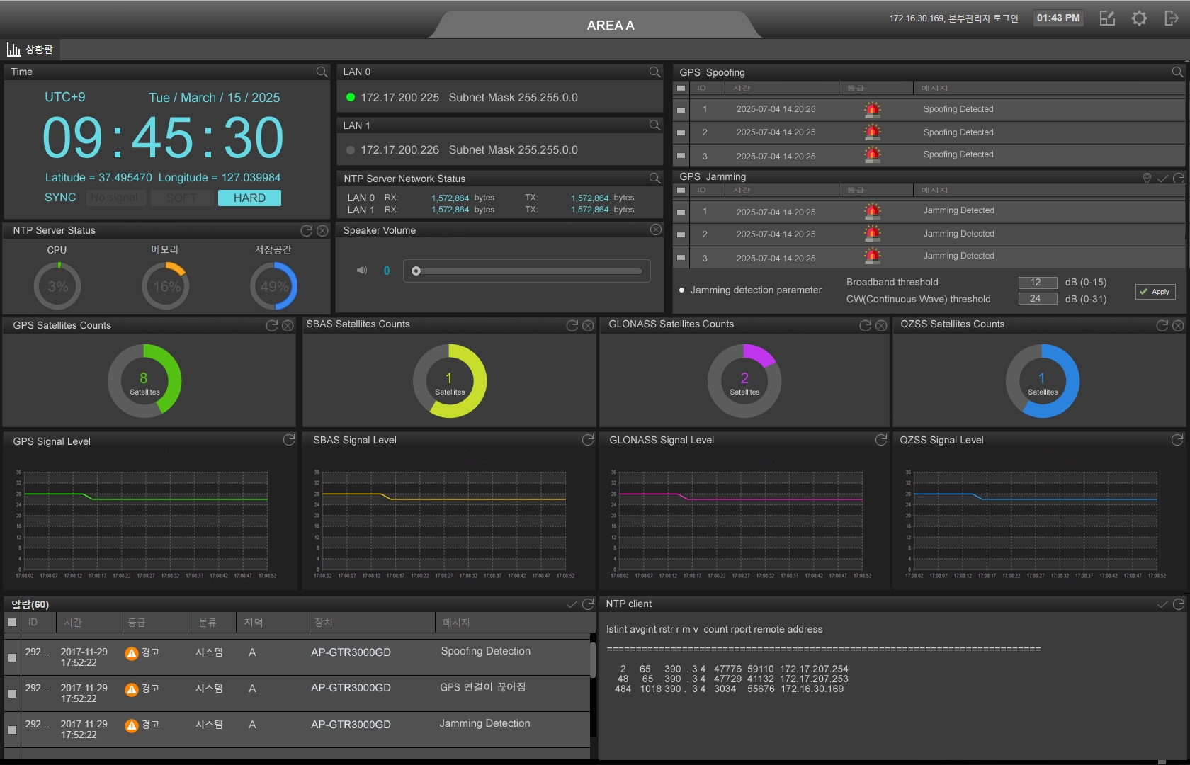Select the HARD sync mode button

(x=249, y=198)
